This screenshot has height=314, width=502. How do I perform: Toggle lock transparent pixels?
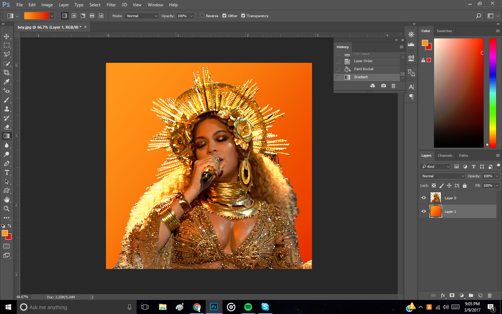[x=434, y=186]
